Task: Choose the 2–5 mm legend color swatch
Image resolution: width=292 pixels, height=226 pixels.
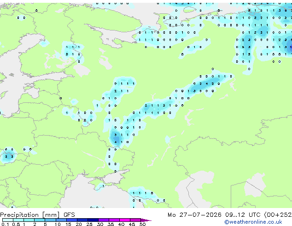Action: (40, 220)
